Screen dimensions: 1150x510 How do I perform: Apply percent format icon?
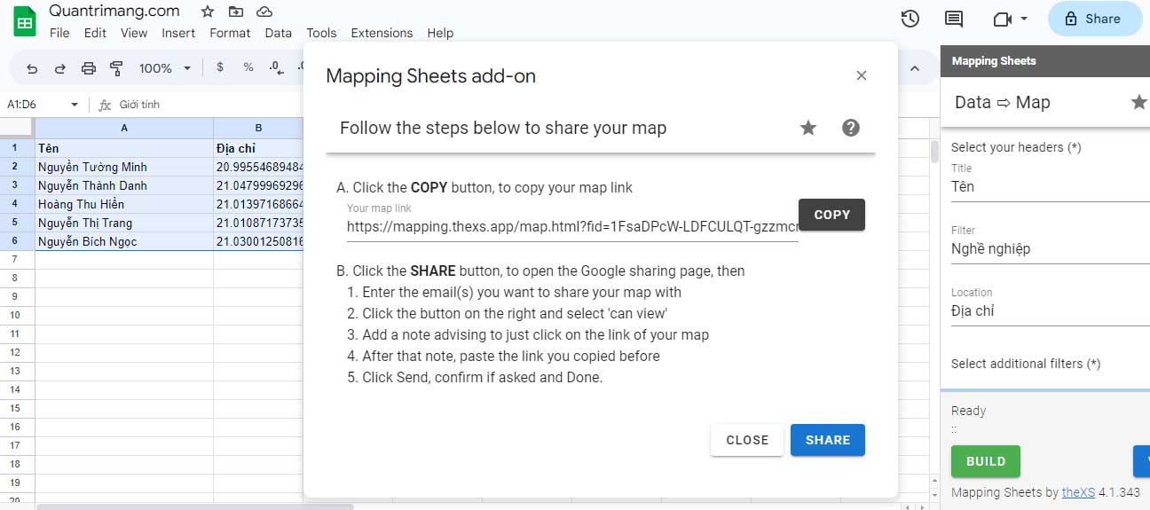248,68
